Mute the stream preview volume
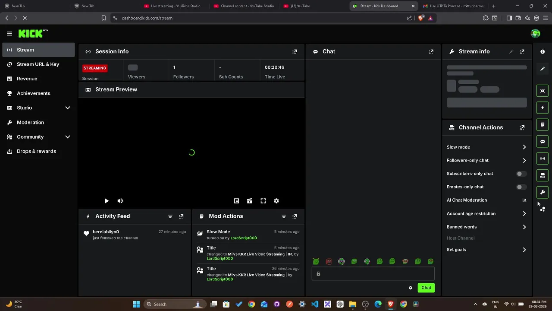Viewport: 552px width, 311px height. click(x=120, y=201)
